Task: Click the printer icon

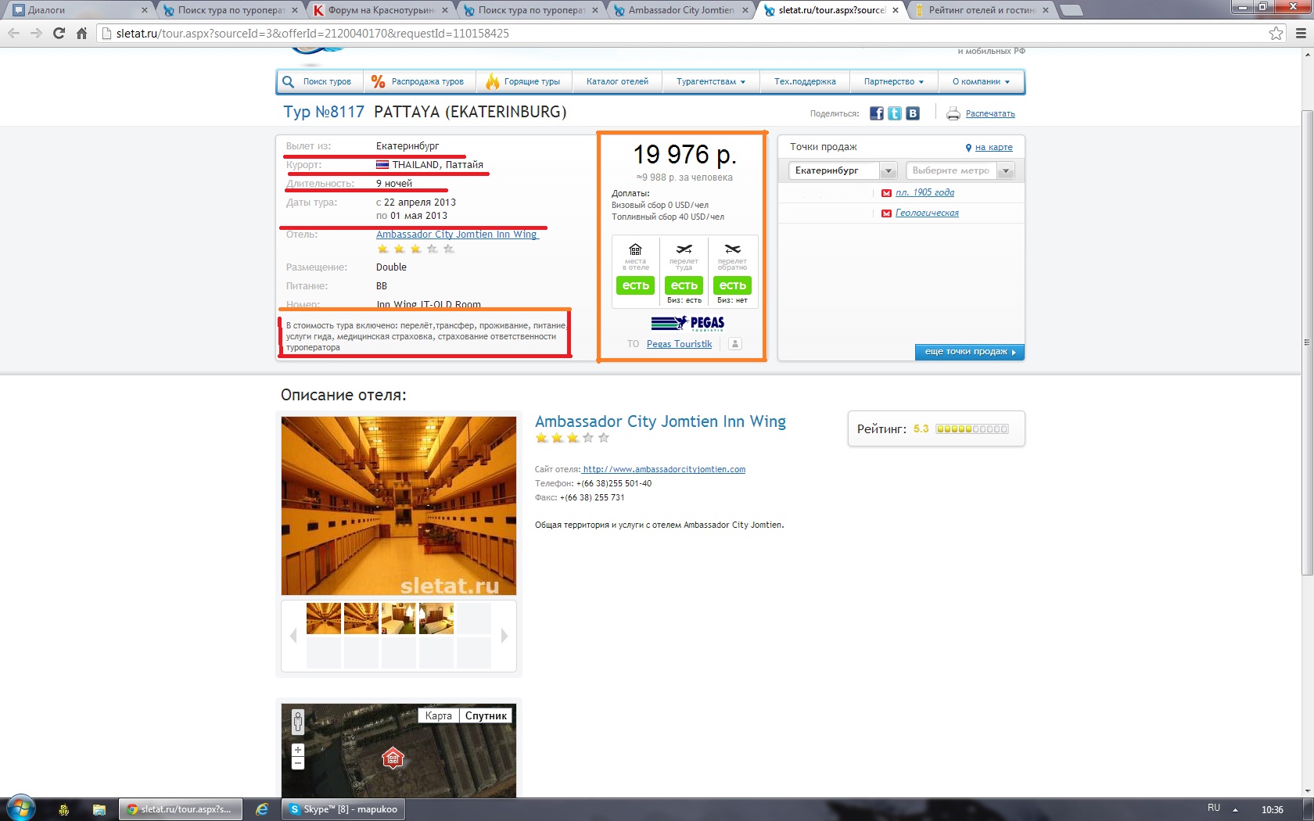Action: pyautogui.click(x=953, y=113)
